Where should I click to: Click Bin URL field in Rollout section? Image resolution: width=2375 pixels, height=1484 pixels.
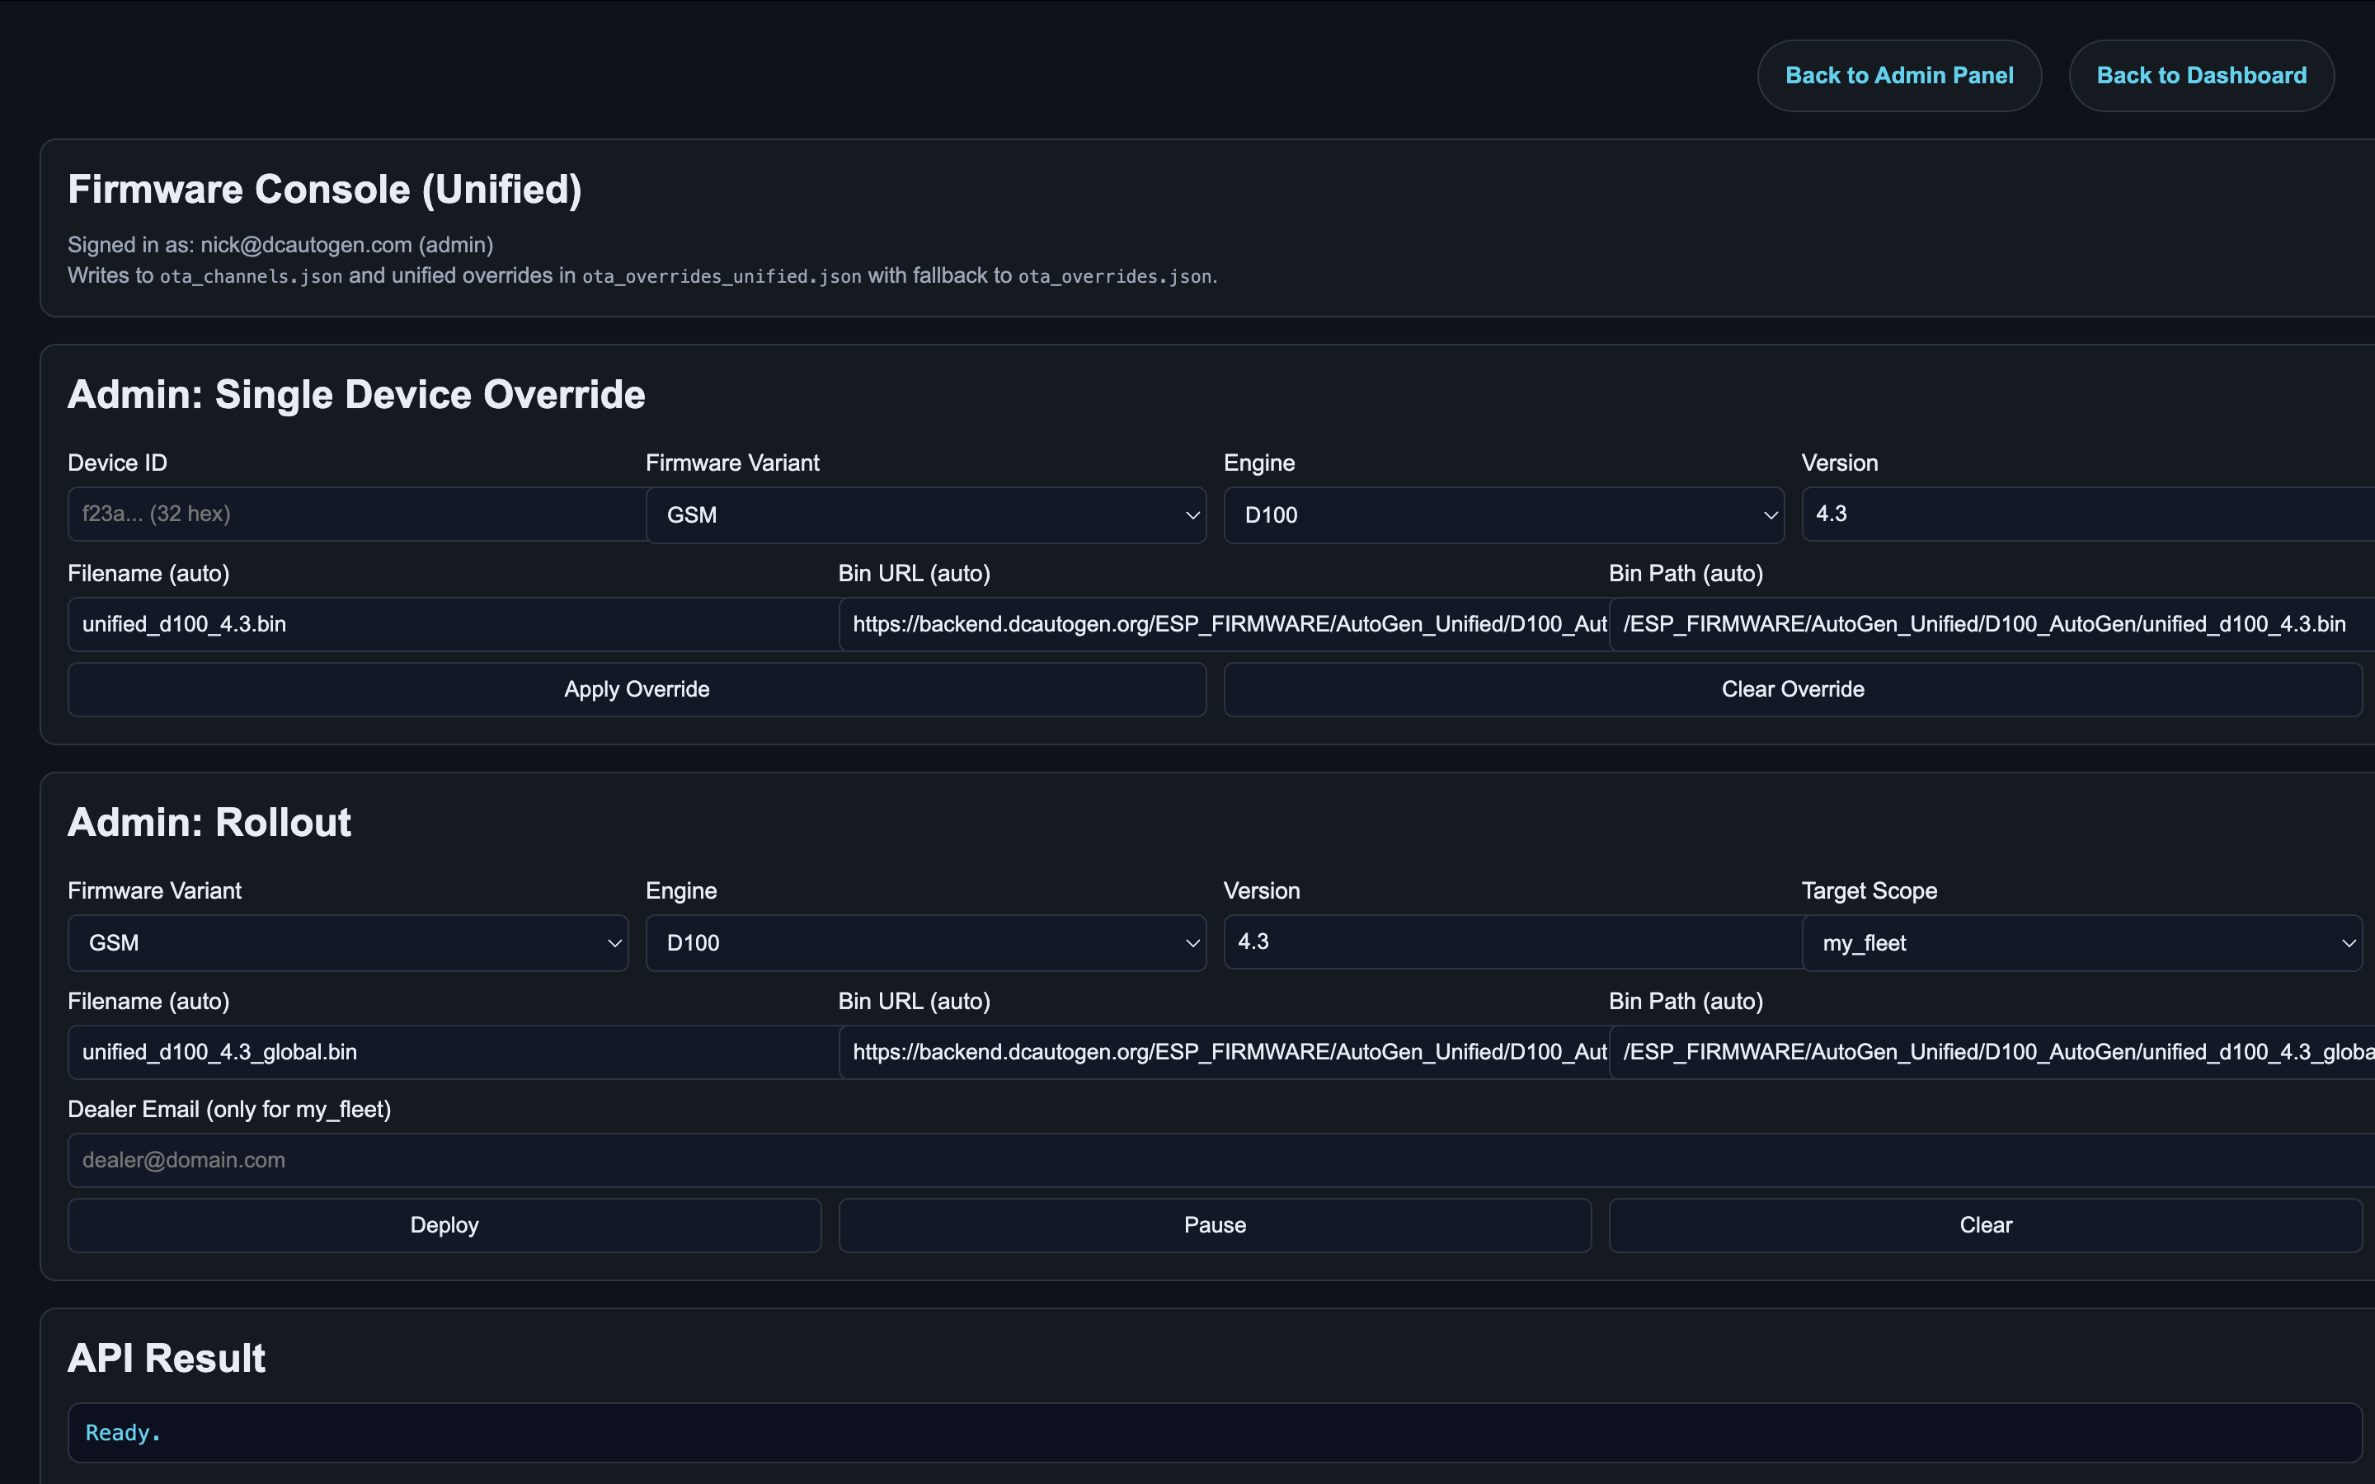[1224, 1052]
